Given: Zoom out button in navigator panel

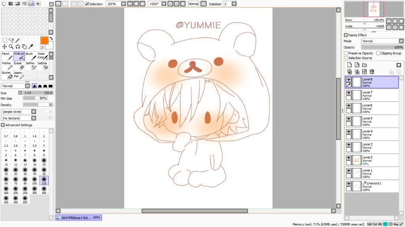Looking at the screenshot, I should coord(389,21).
